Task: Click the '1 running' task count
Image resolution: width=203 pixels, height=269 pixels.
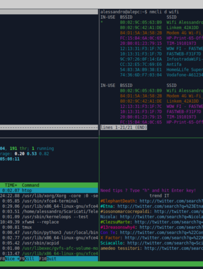Action: (x=43, y=148)
